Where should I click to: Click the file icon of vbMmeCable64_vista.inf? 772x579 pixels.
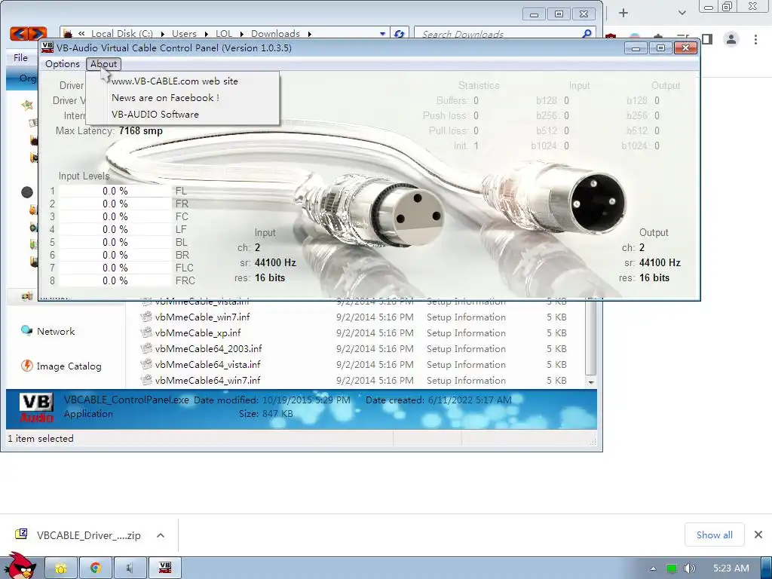point(146,364)
